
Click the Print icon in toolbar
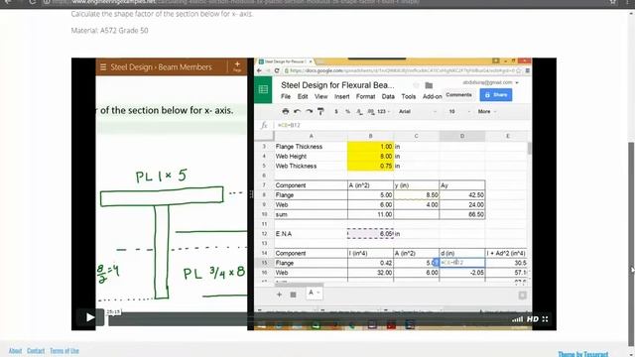pyautogui.click(x=286, y=111)
